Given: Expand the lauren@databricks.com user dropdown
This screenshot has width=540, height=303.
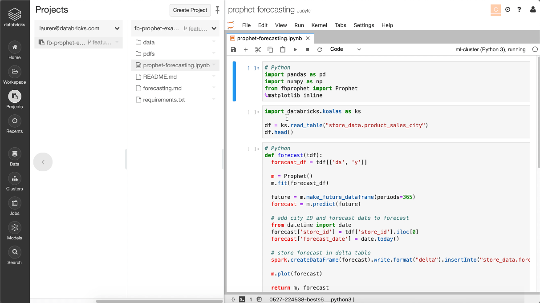Looking at the screenshot, I should click(x=117, y=28).
